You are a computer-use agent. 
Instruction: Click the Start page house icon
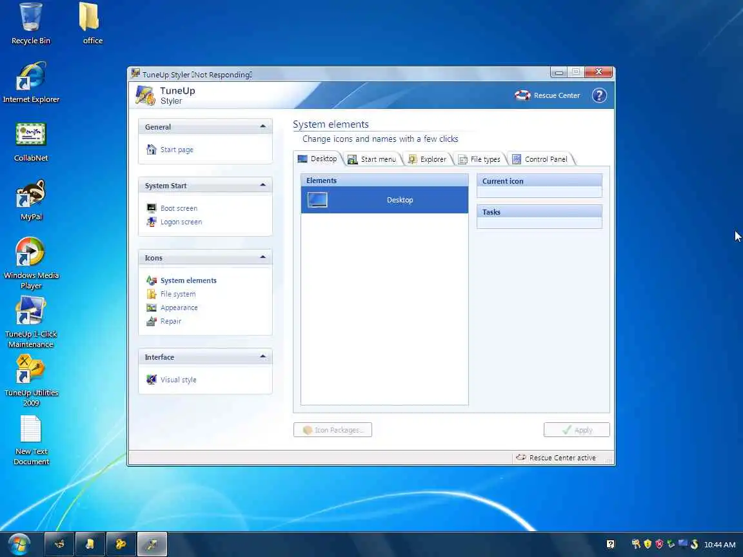coord(151,150)
